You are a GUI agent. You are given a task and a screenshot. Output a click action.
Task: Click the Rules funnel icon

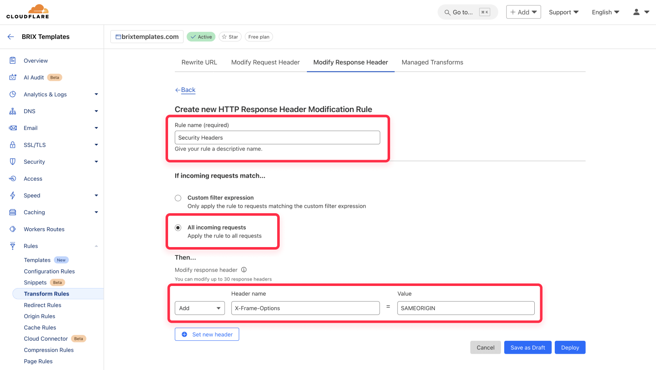(x=13, y=246)
